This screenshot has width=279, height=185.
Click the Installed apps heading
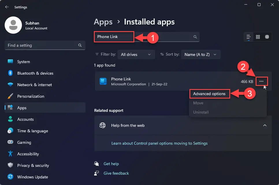pyautogui.click(x=149, y=22)
